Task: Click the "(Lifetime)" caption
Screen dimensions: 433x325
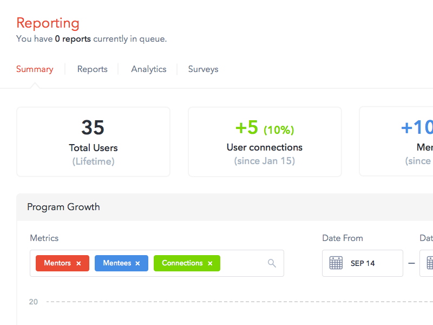Action: point(93,161)
